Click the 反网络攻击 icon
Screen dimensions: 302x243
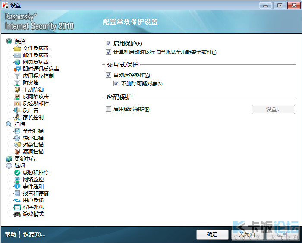(17, 97)
